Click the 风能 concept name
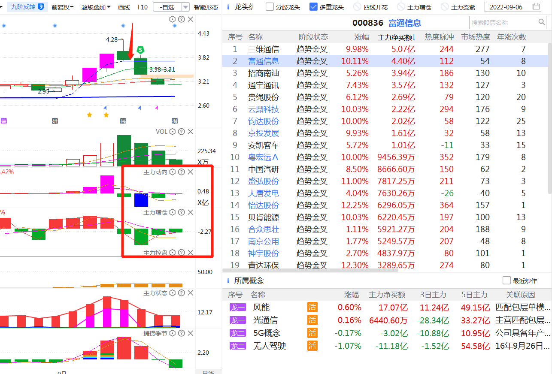The width and height of the screenshot is (552, 374). click(261, 308)
